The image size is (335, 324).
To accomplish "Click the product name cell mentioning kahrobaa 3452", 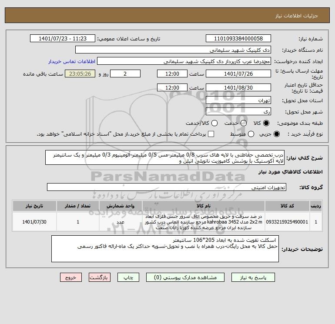I will pyautogui.click(x=204, y=222).
